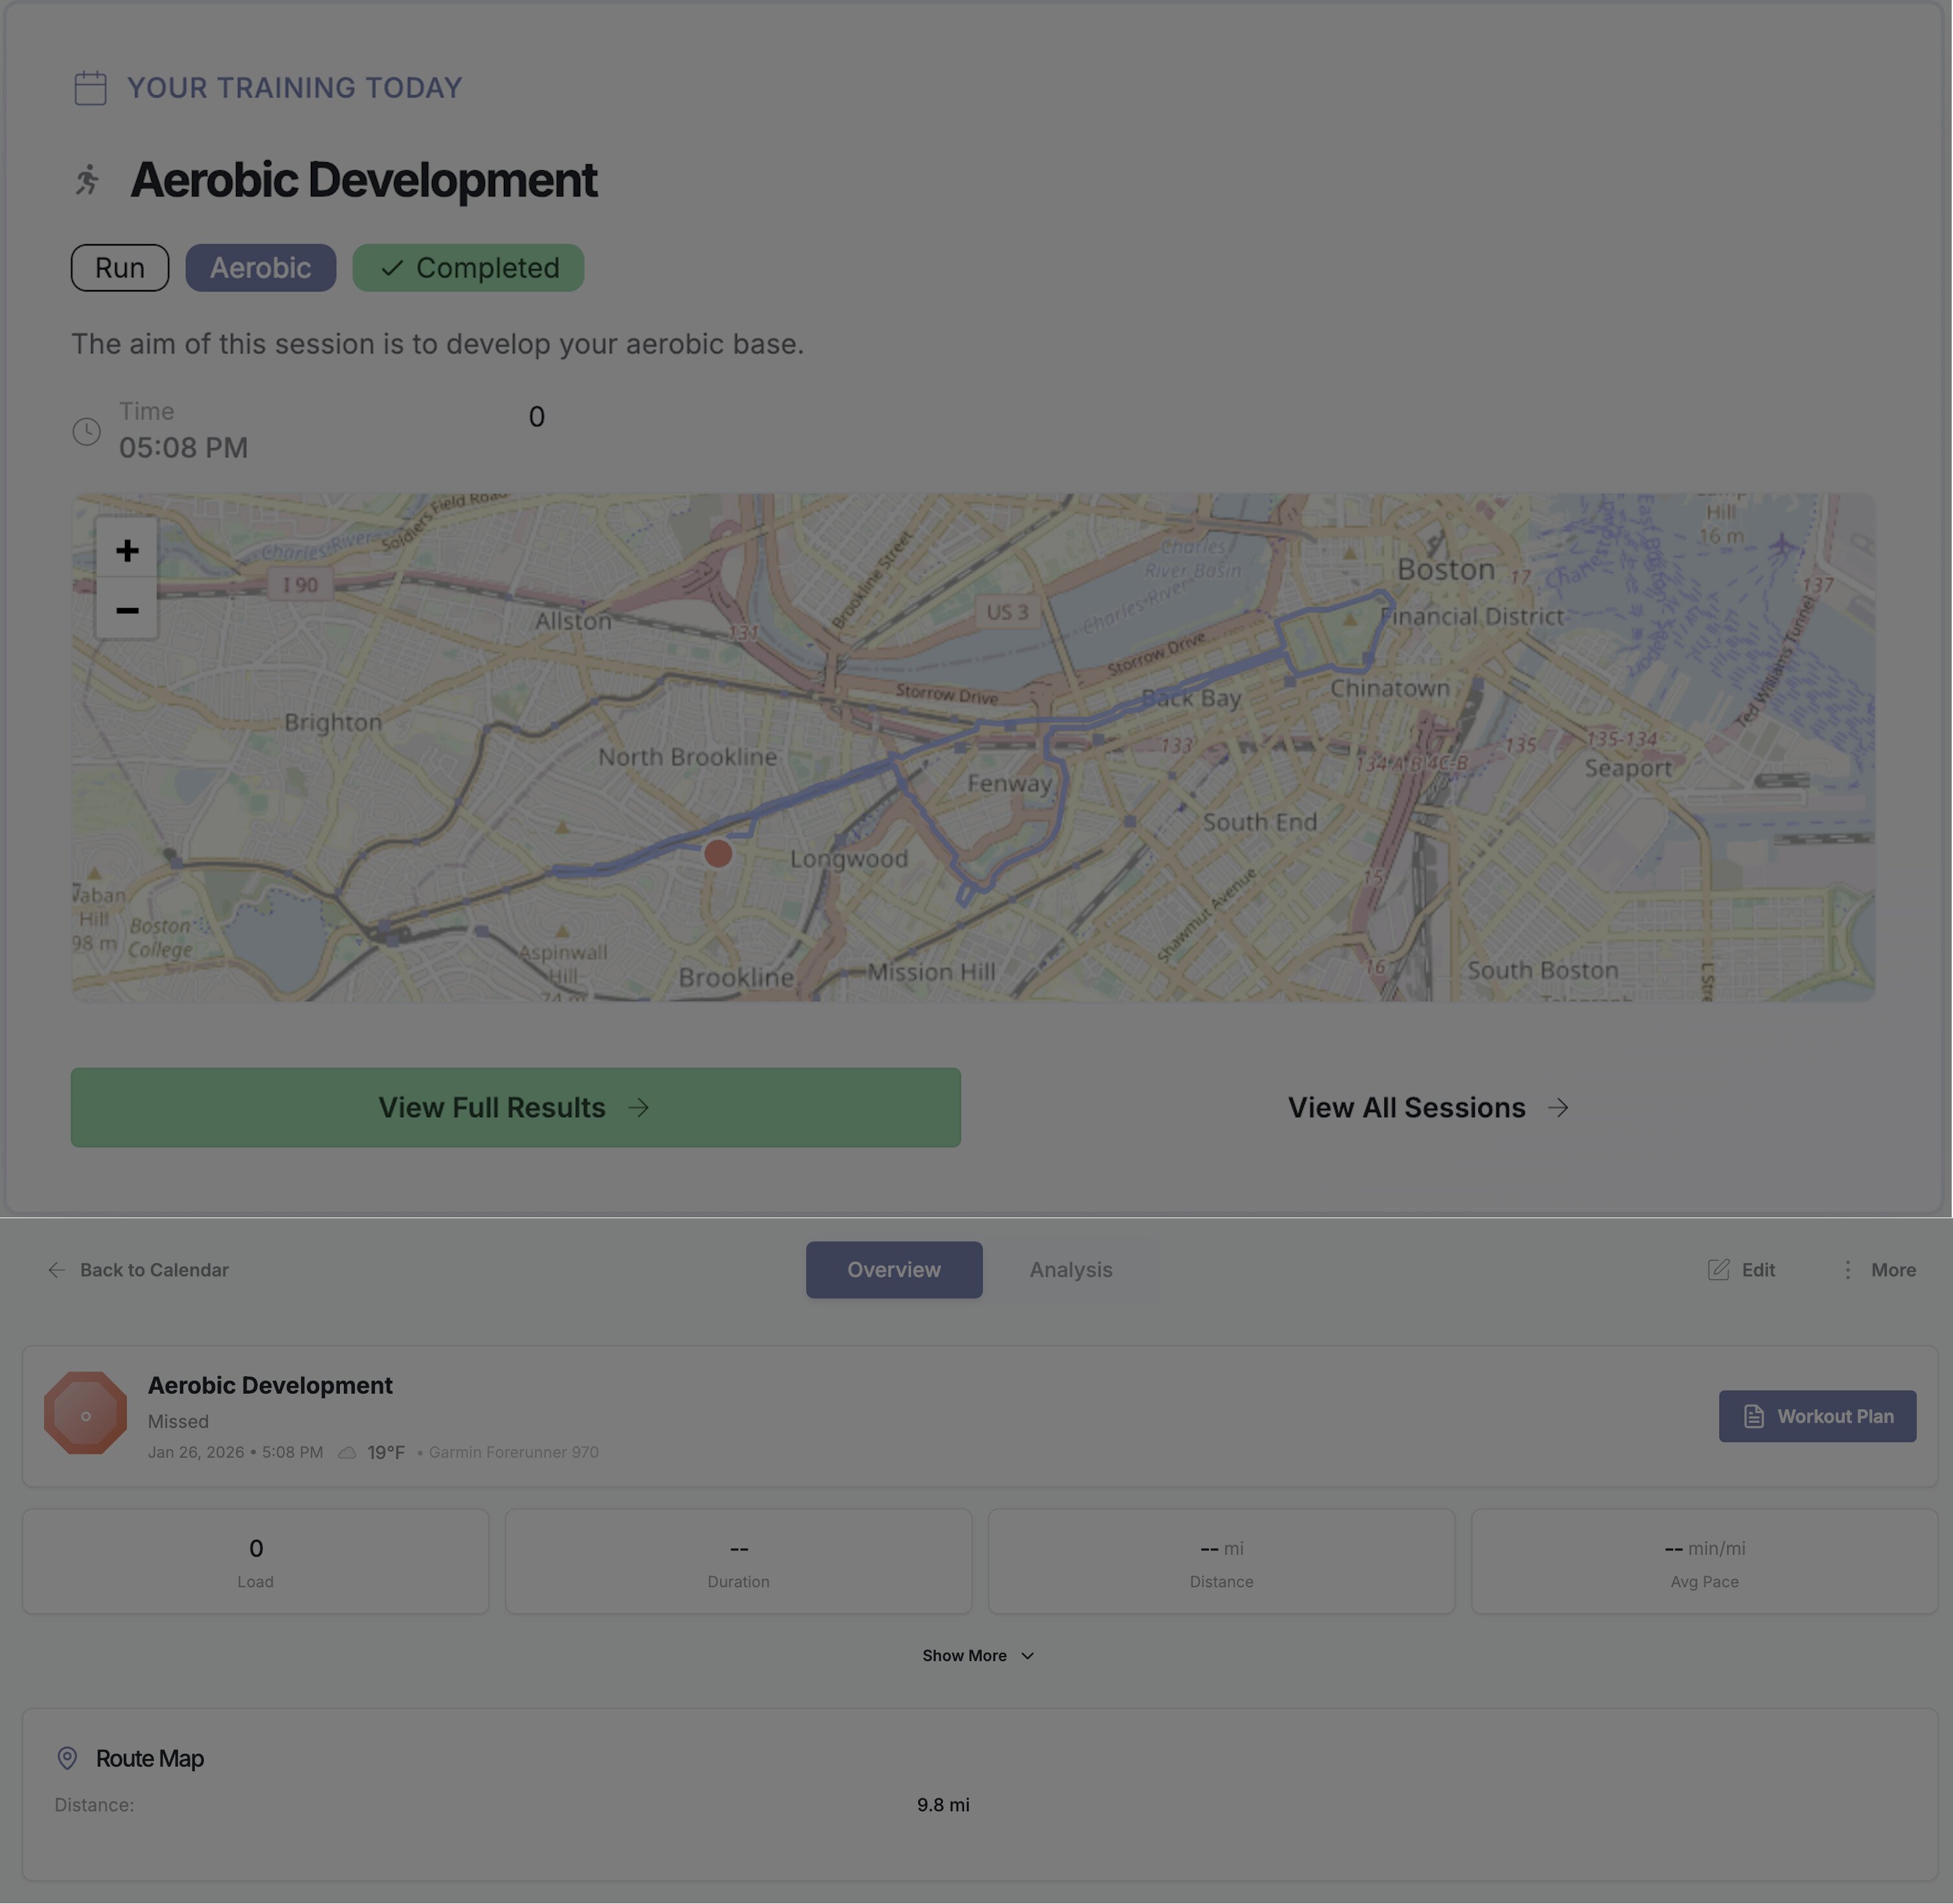Click the Show More chevron arrow
Viewport: 1953px width, 1904px height.
[1028, 1656]
